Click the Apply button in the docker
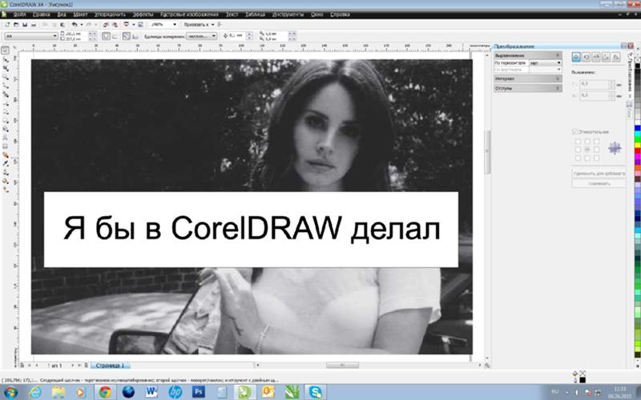The width and height of the screenshot is (641, 400). click(x=599, y=184)
